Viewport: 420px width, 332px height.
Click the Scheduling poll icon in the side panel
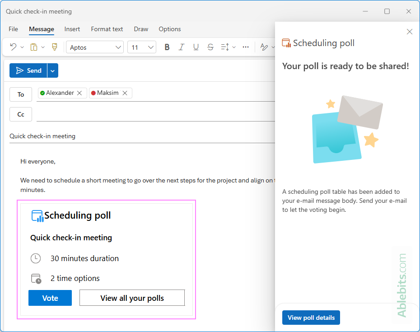(286, 43)
